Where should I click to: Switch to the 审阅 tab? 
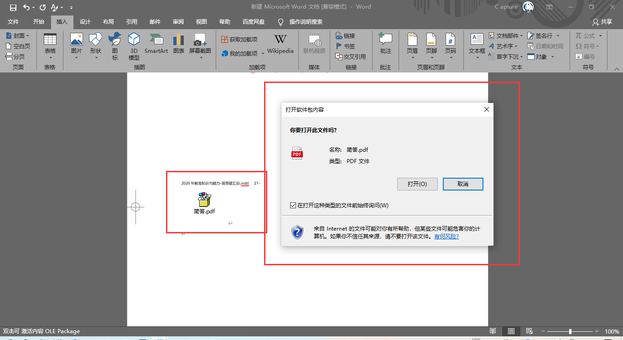[x=178, y=22]
